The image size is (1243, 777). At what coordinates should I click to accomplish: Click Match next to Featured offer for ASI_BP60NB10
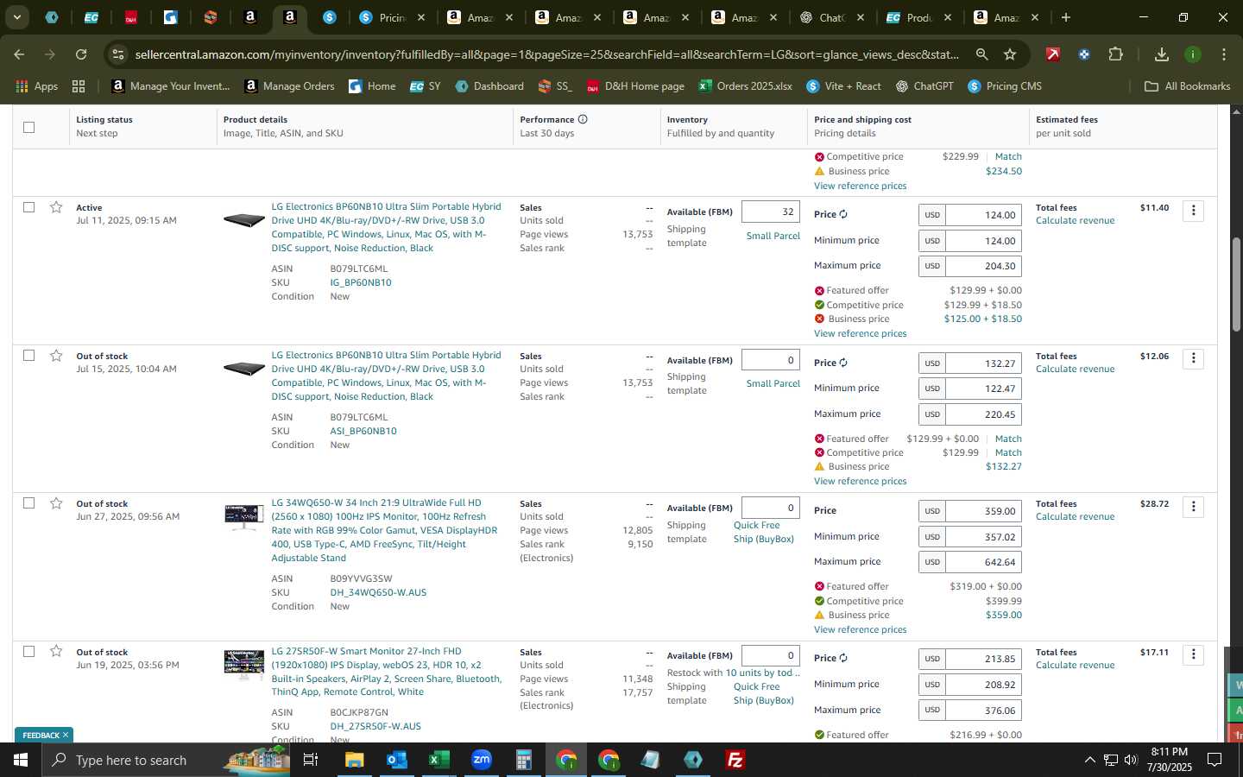tap(1008, 439)
